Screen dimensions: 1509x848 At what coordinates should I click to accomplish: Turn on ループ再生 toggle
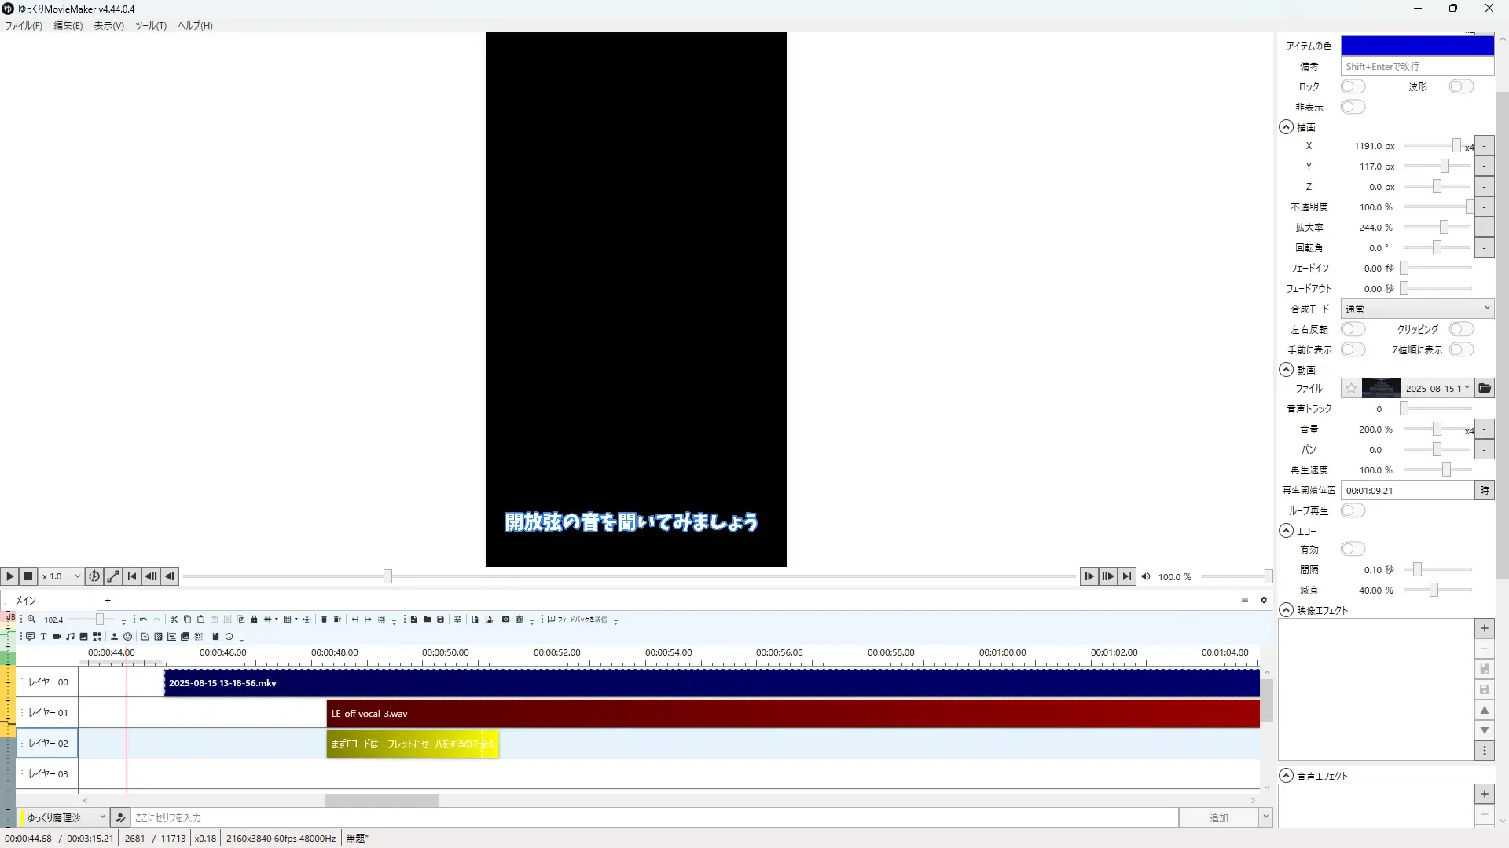click(x=1353, y=510)
